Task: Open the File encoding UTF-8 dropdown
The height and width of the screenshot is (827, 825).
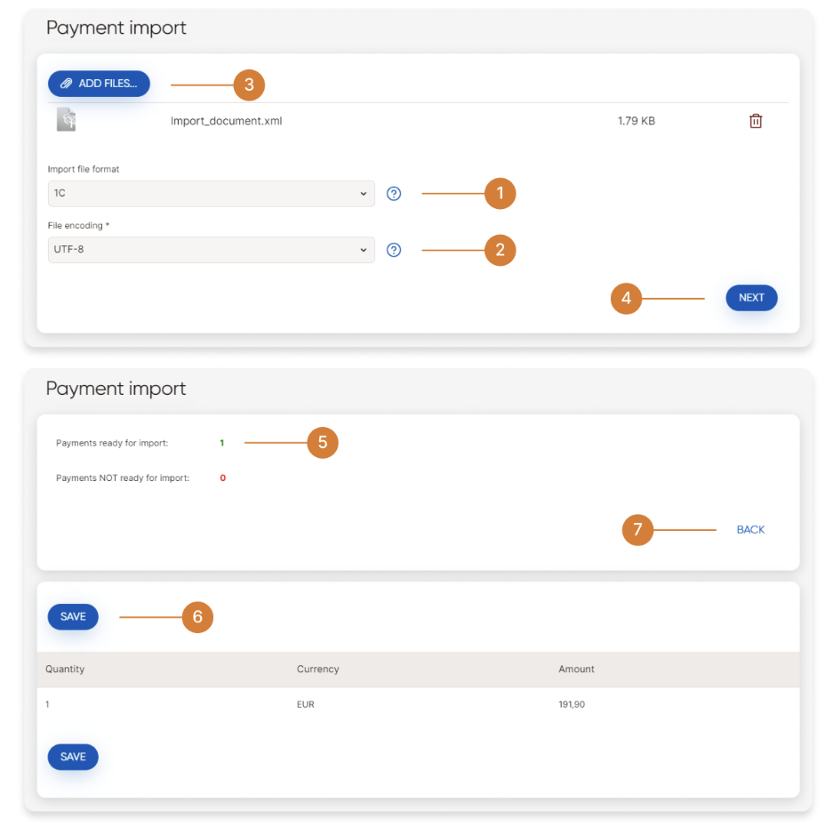Action: tap(211, 250)
